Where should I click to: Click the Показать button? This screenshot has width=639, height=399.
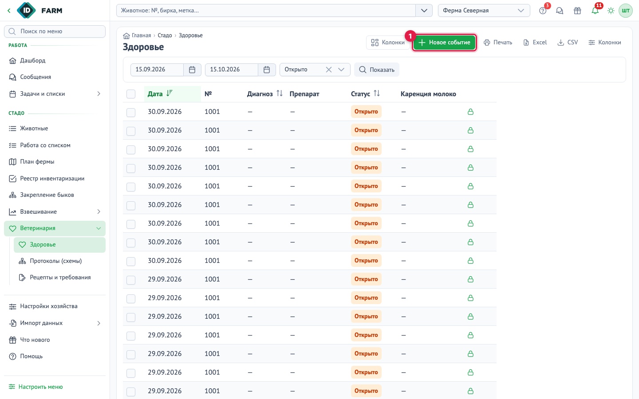[377, 70]
